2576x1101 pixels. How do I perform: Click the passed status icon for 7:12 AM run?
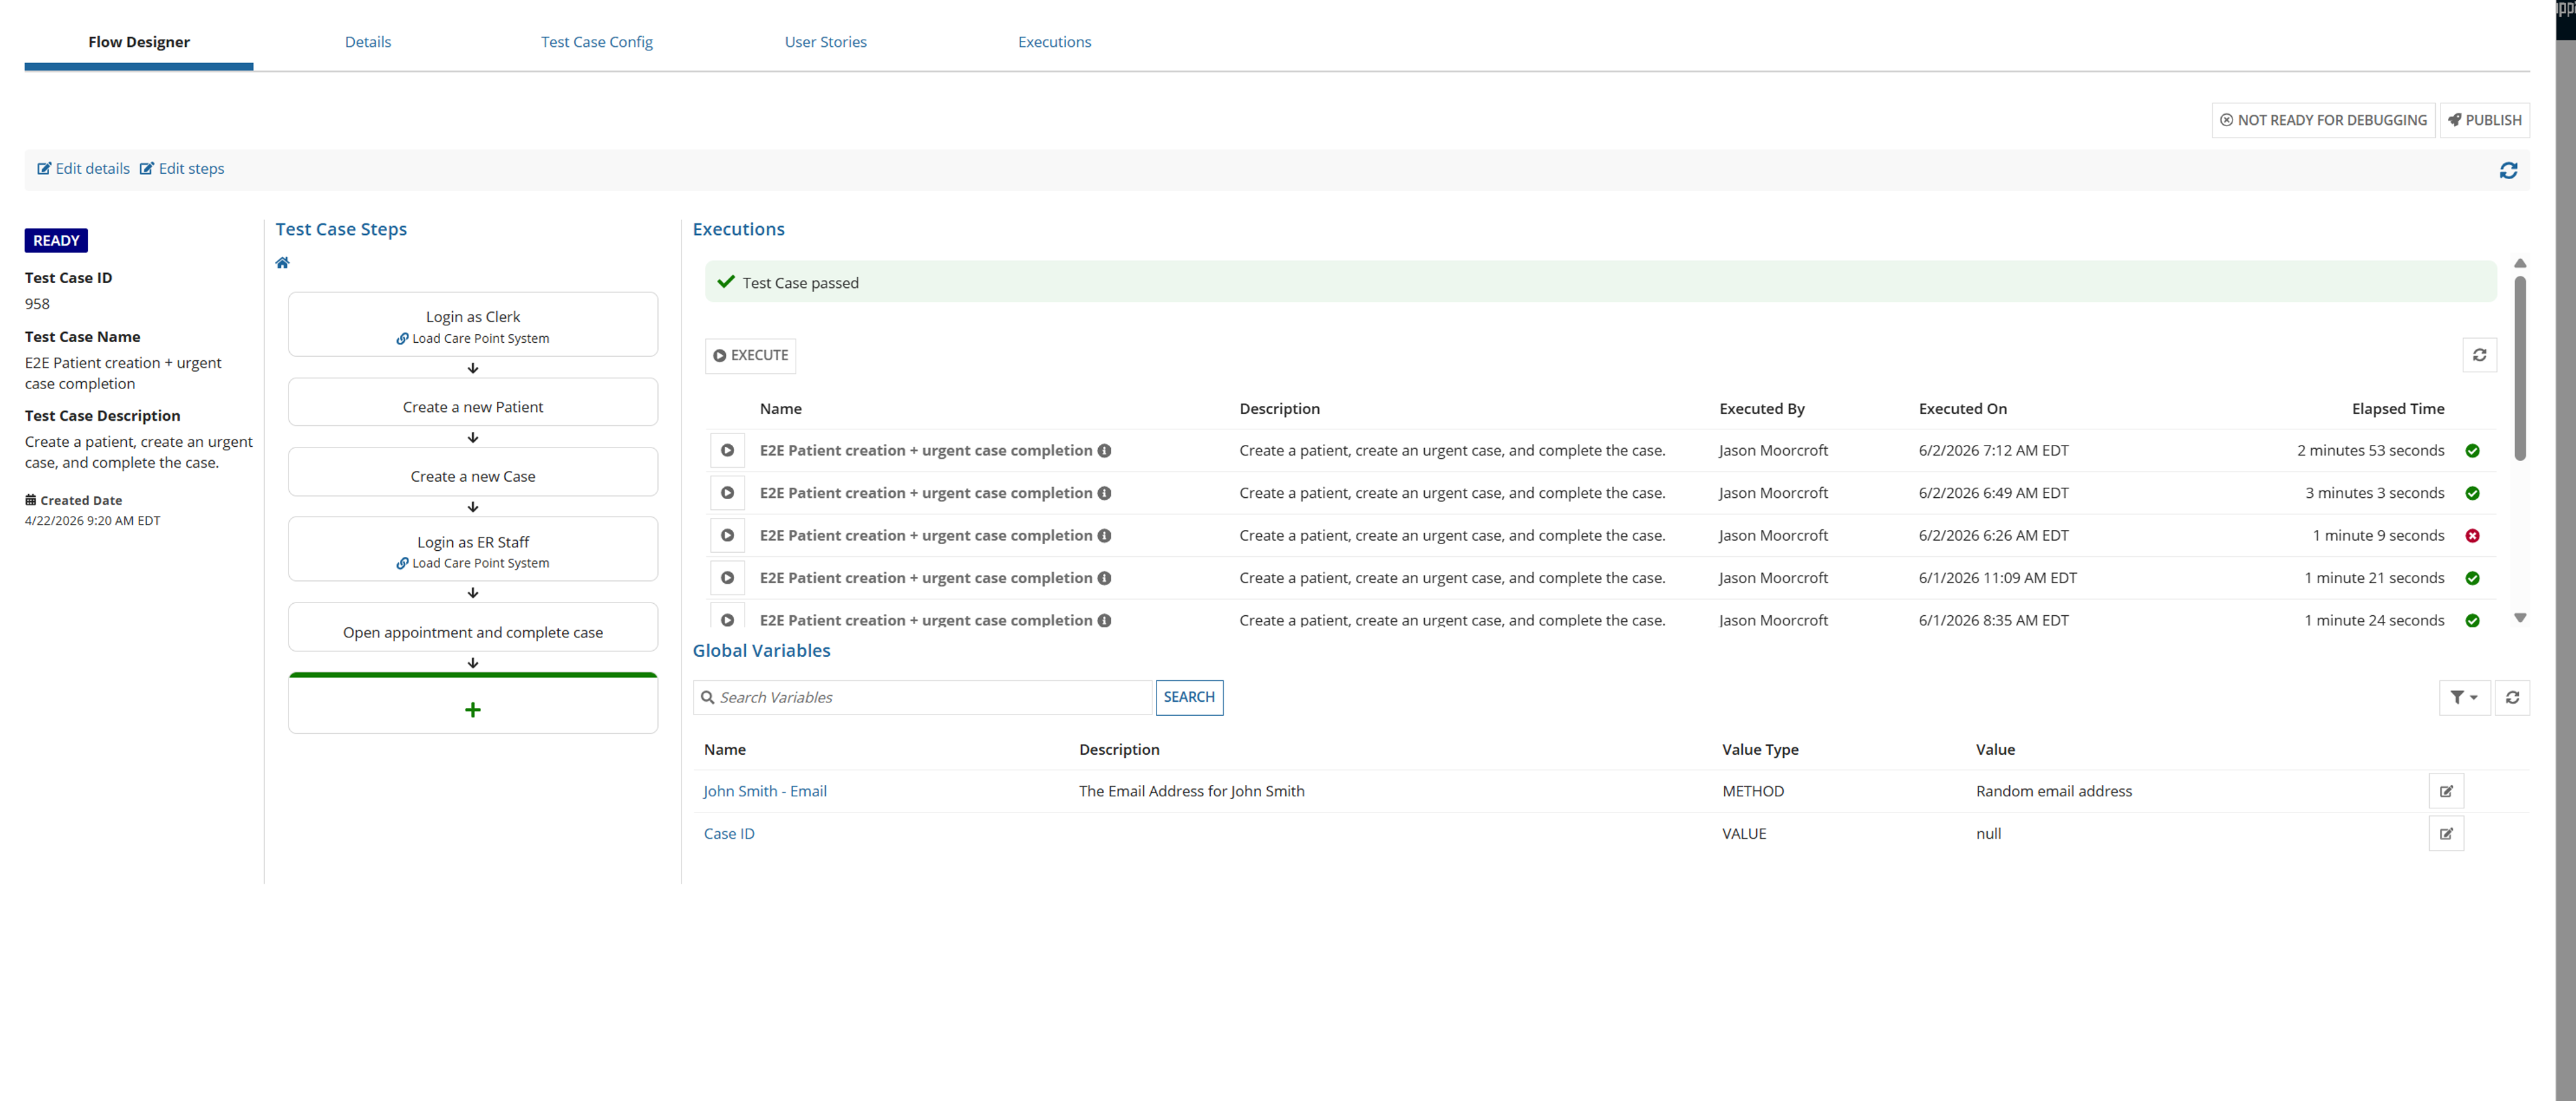tap(2472, 450)
